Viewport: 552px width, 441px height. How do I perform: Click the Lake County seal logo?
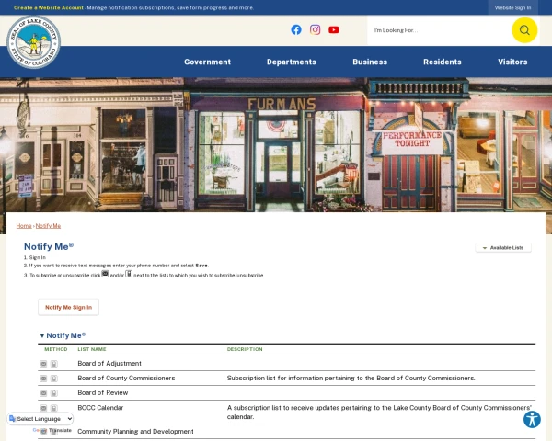point(33,42)
